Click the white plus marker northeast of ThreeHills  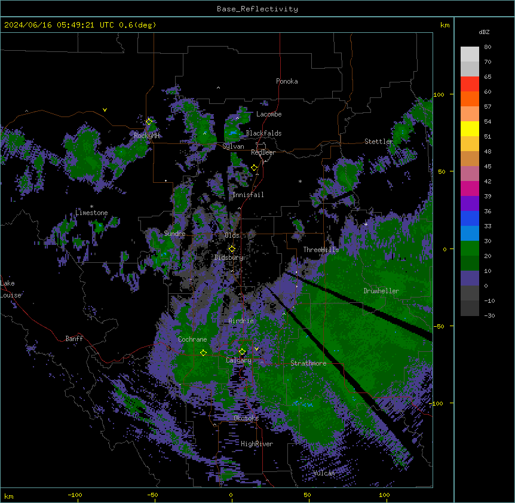coord(366,224)
